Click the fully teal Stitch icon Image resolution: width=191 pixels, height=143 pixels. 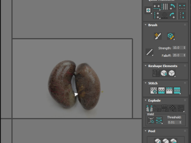[x=177, y=91]
